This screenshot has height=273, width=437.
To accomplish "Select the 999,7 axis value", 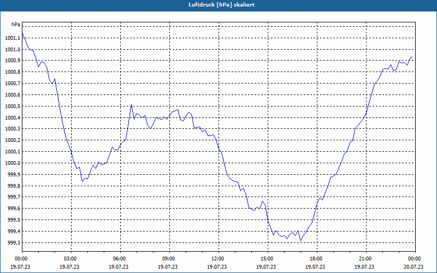I will coord(14,197).
